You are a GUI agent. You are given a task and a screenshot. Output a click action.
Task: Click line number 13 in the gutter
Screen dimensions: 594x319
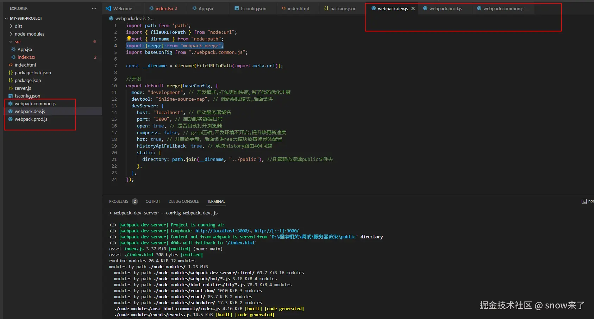114,106
